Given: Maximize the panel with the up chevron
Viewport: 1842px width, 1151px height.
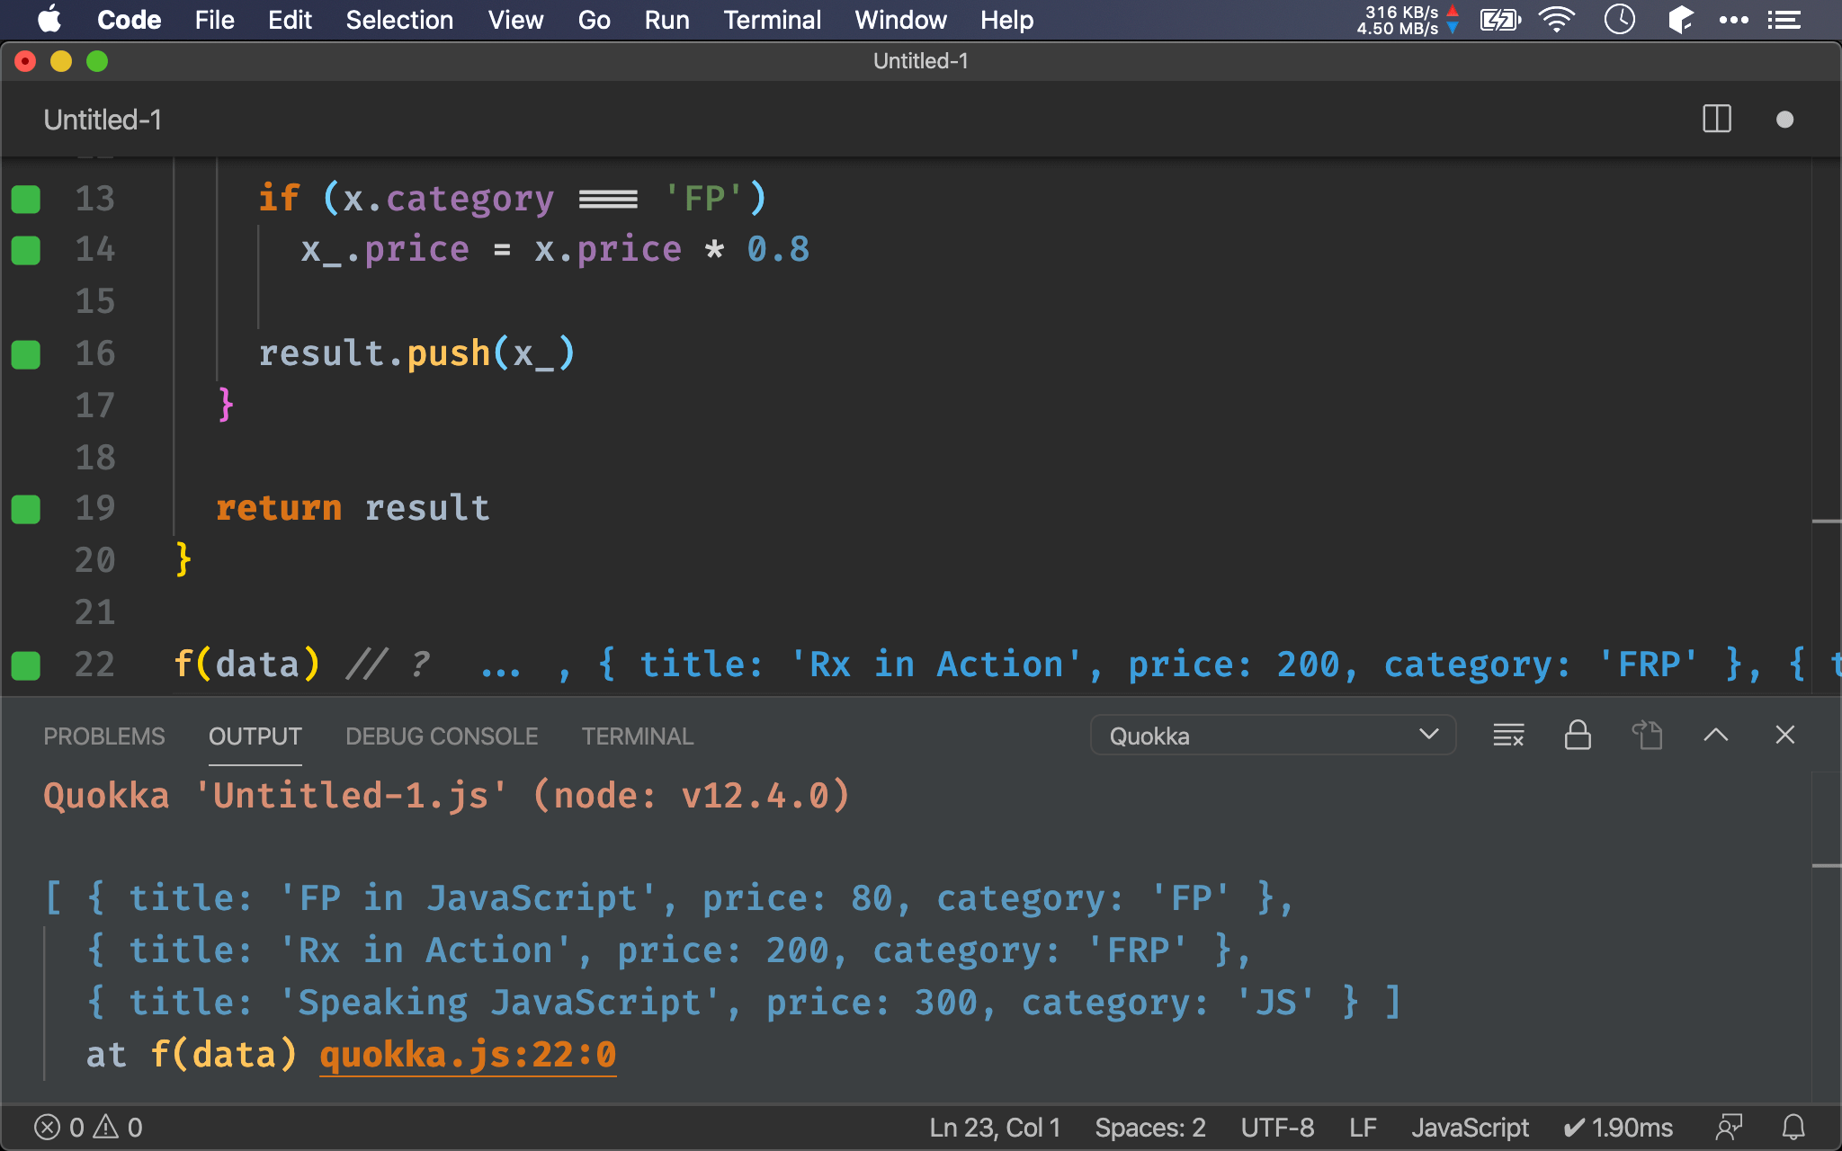Looking at the screenshot, I should click(x=1715, y=736).
